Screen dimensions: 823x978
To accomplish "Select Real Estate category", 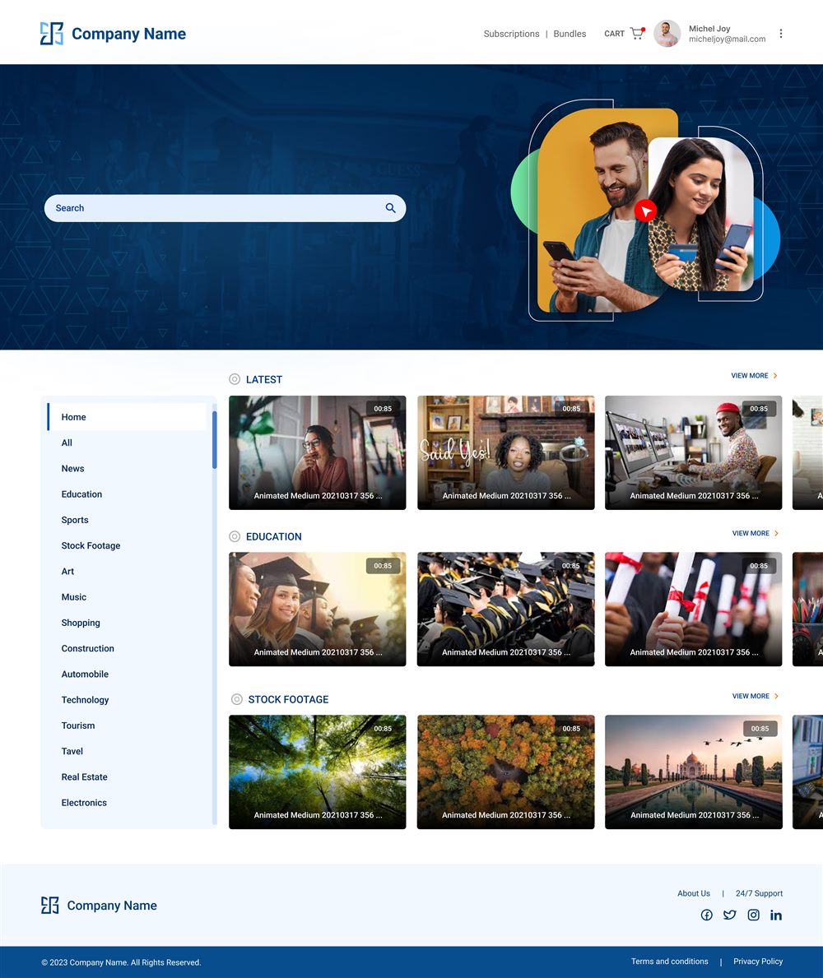I will [x=84, y=776].
